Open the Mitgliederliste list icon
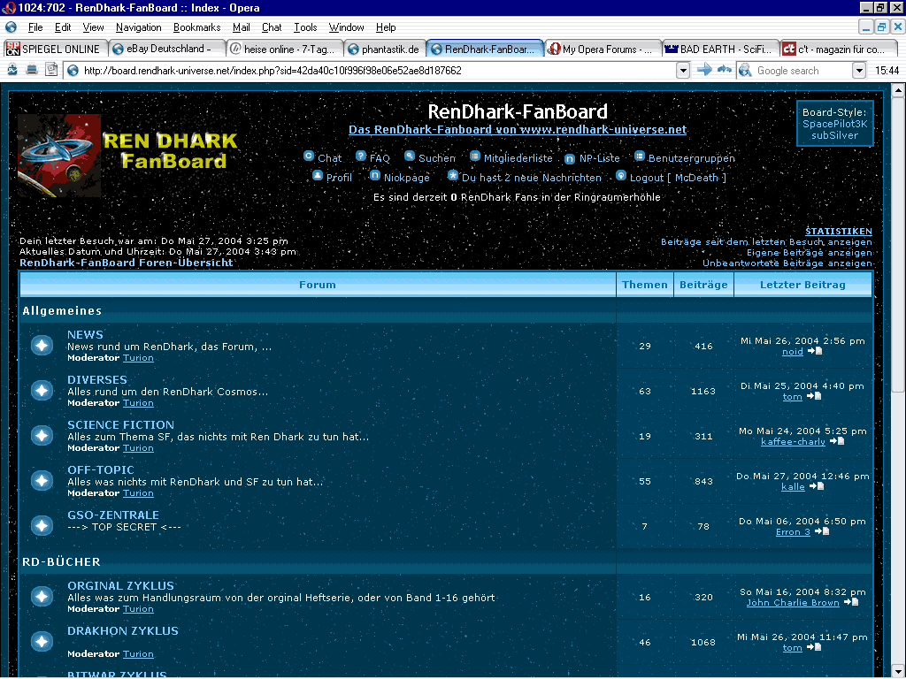 [x=475, y=156]
